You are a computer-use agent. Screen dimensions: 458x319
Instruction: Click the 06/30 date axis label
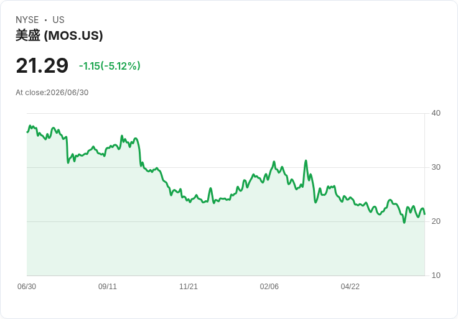click(27, 286)
